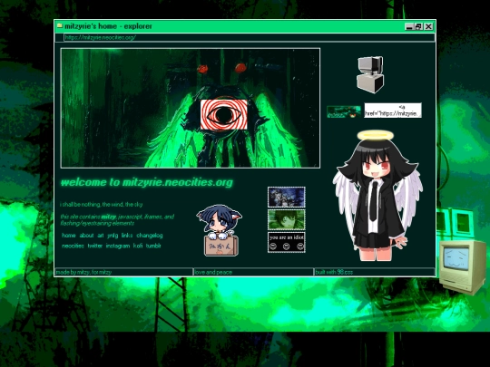Click the red spiral eye image

coord(224,114)
